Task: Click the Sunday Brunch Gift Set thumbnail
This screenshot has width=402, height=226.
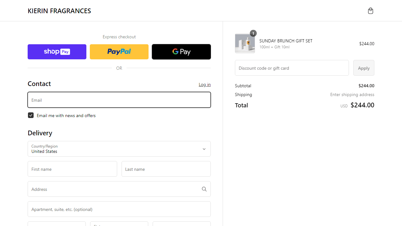Action: (x=245, y=43)
